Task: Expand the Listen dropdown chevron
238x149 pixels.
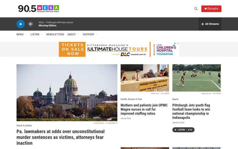Action: (42, 34)
